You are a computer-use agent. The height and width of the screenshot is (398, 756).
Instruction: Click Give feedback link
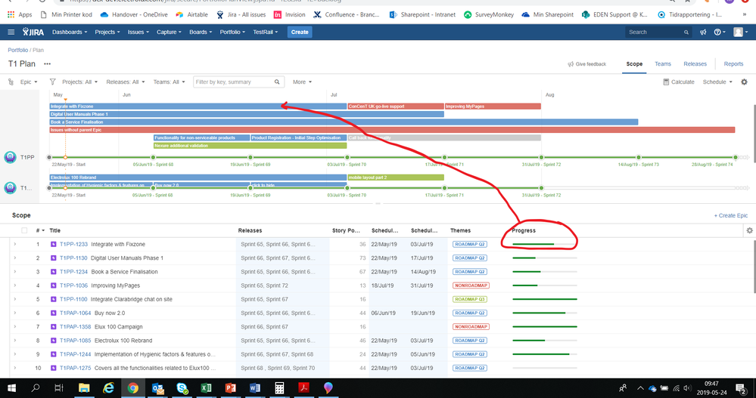click(x=586, y=64)
